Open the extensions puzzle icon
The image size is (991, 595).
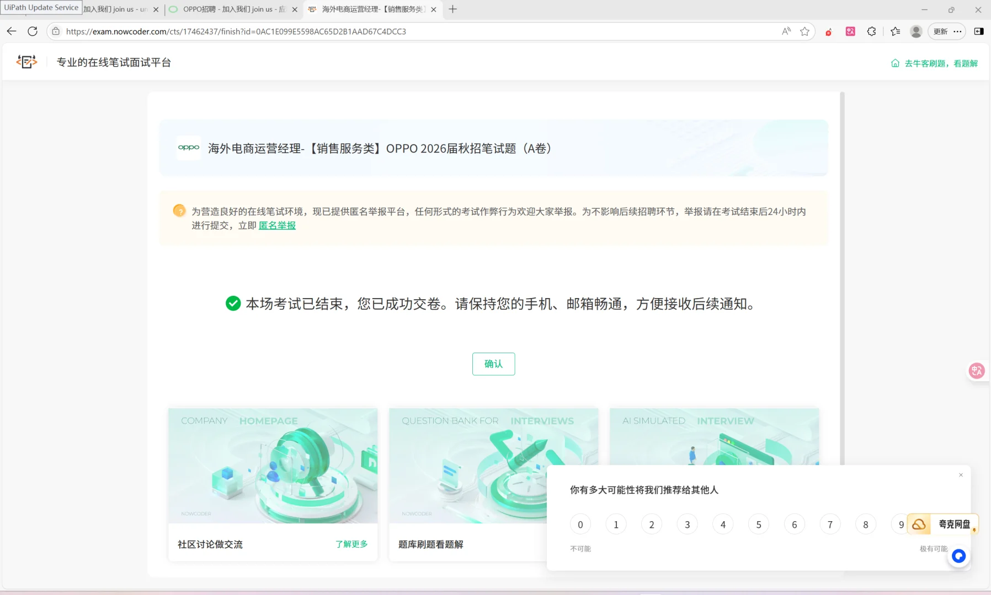point(872,31)
